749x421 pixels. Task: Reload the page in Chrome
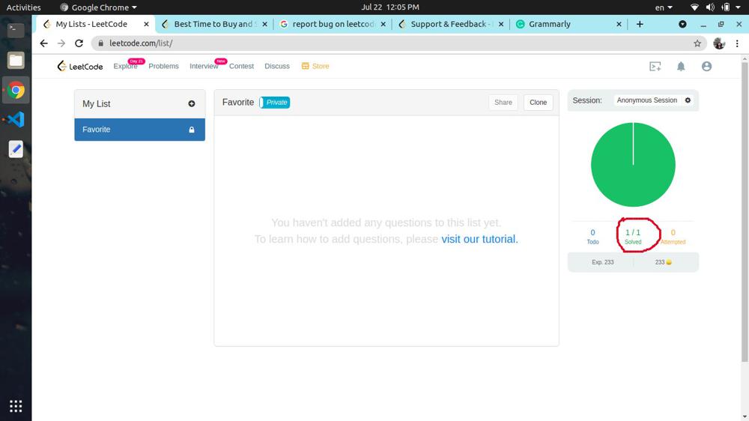tap(79, 43)
